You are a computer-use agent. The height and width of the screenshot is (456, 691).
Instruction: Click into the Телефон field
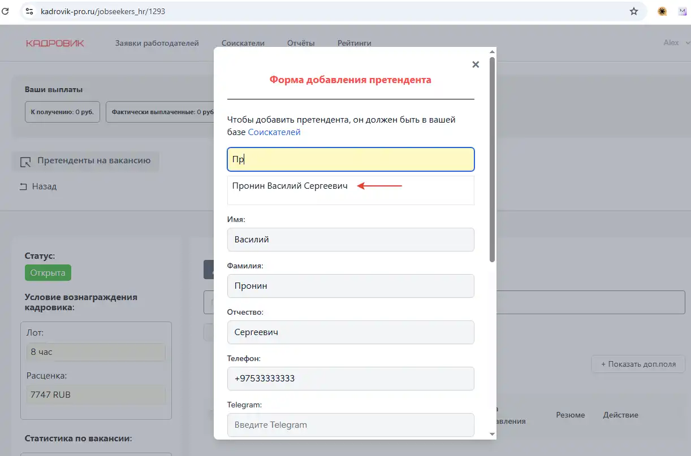pos(351,379)
